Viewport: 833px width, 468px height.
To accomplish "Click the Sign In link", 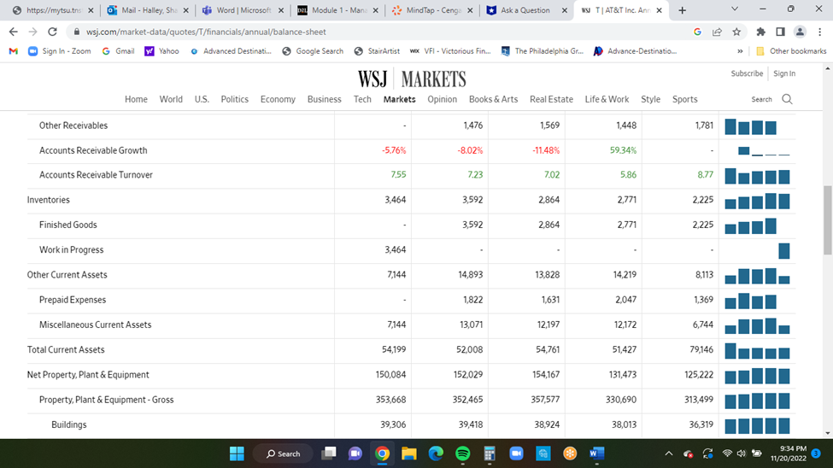I will [x=784, y=73].
